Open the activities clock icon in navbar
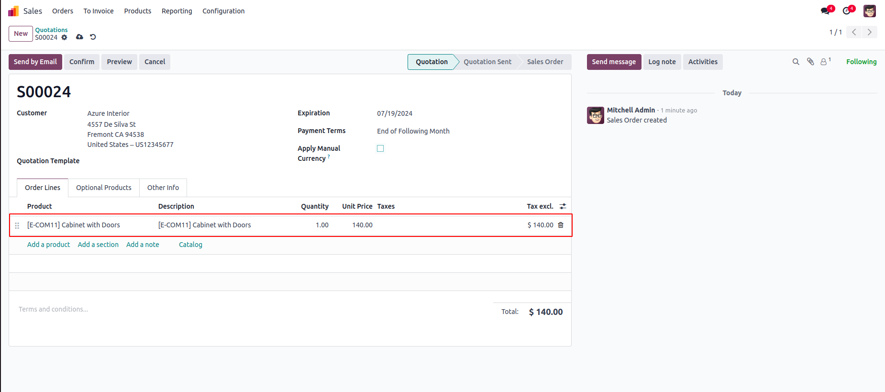 tap(847, 11)
